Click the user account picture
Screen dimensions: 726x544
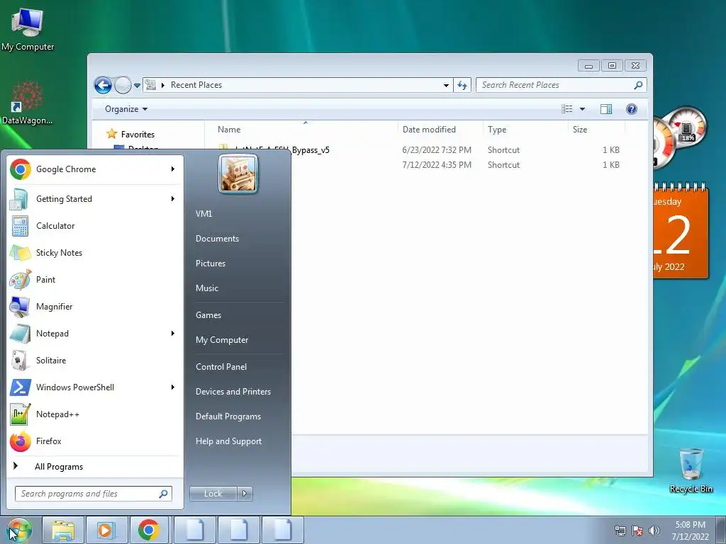coord(238,174)
